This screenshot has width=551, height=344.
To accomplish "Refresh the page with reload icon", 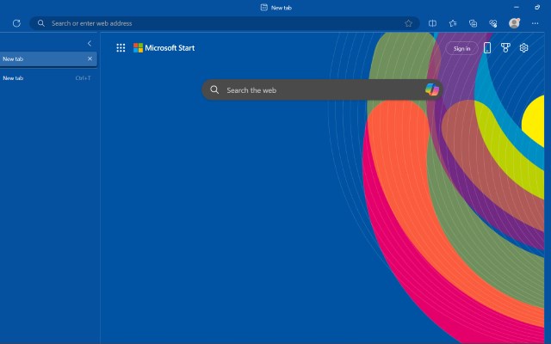I will 16,23.
